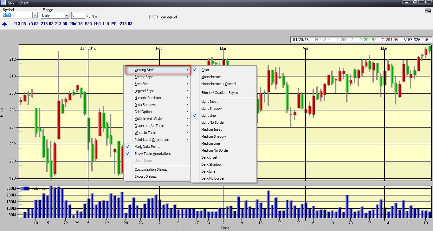This screenshot has height=231, width=433.
Task: Click the PCL:213.03 value
Action: 122,24
